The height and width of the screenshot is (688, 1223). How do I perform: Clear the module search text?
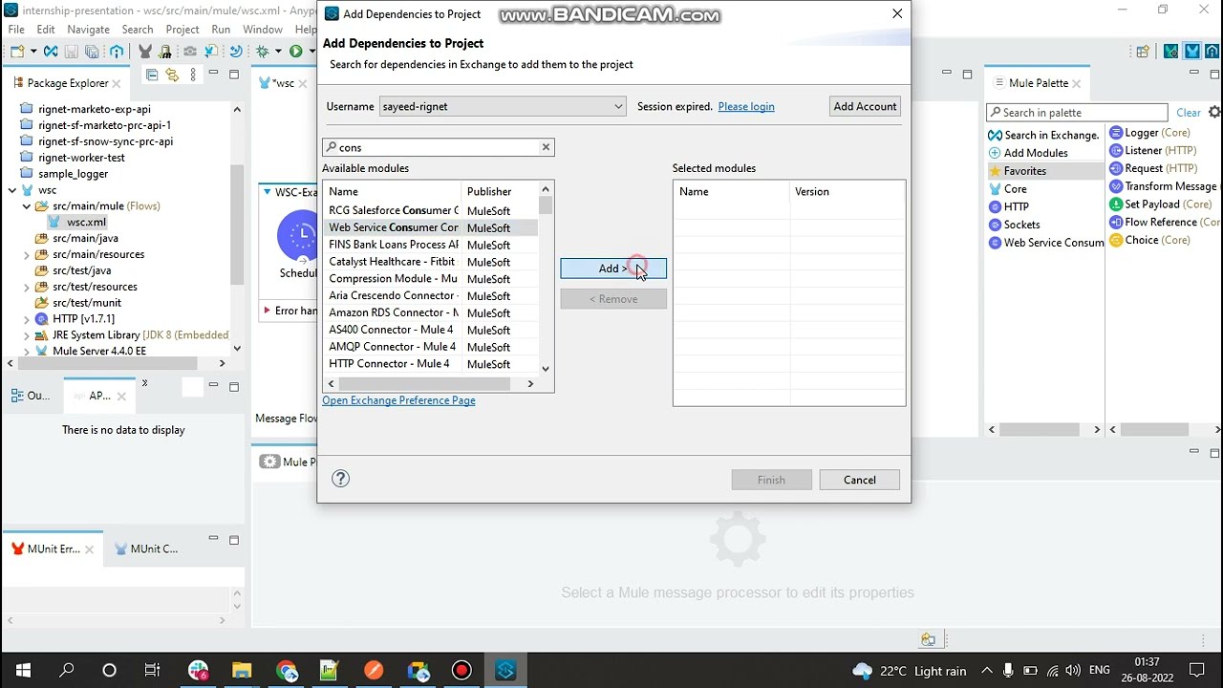click(546, 147)
